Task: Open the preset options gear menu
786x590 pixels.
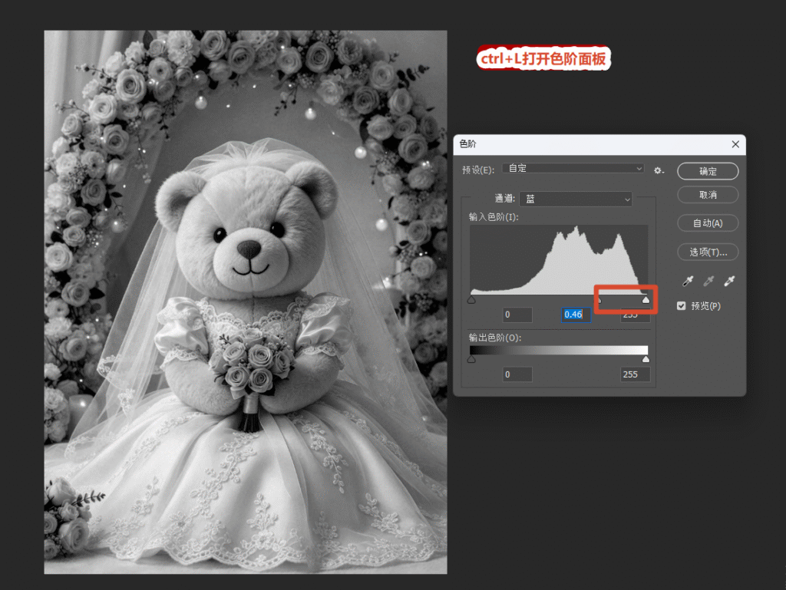Action: (x=659, y=171)
